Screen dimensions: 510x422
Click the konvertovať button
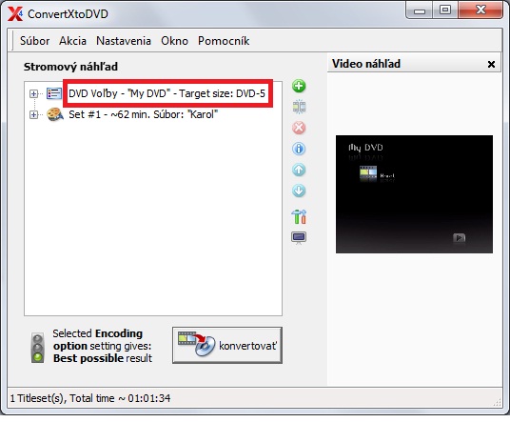tap(227, 345)
